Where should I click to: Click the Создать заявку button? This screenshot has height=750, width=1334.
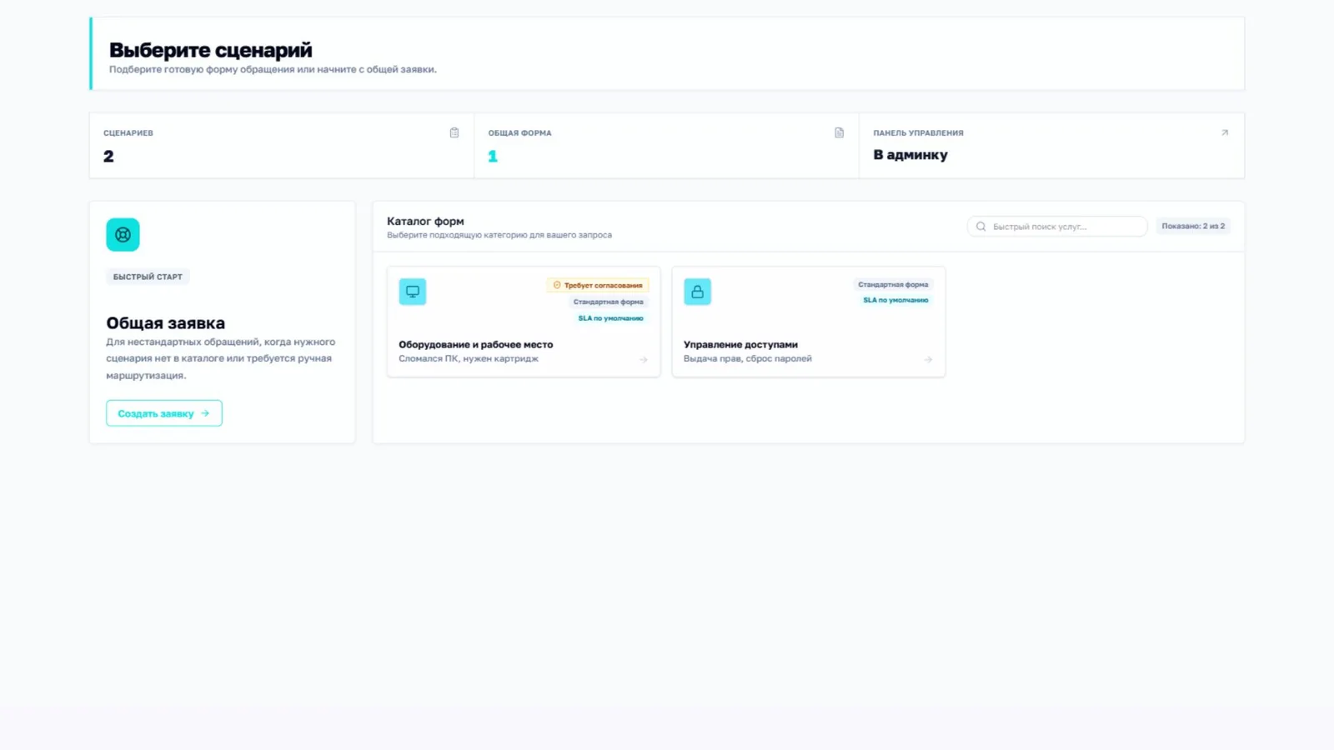(x=164, y=413)
